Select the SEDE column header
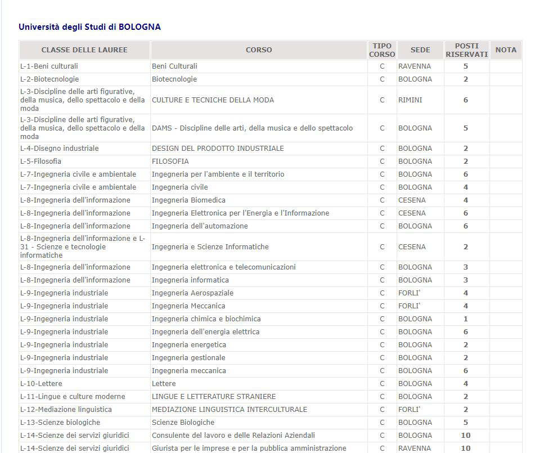The height and width of the screenshot is (453, 539). (x=420, y=50)
